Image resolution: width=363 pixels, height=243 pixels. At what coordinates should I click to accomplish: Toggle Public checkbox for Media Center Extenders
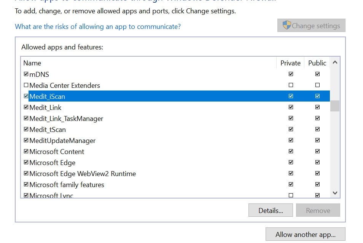pyautogui.click(x=317, y=85)
